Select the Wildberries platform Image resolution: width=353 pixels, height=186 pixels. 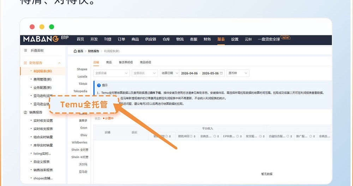point(79,142)
